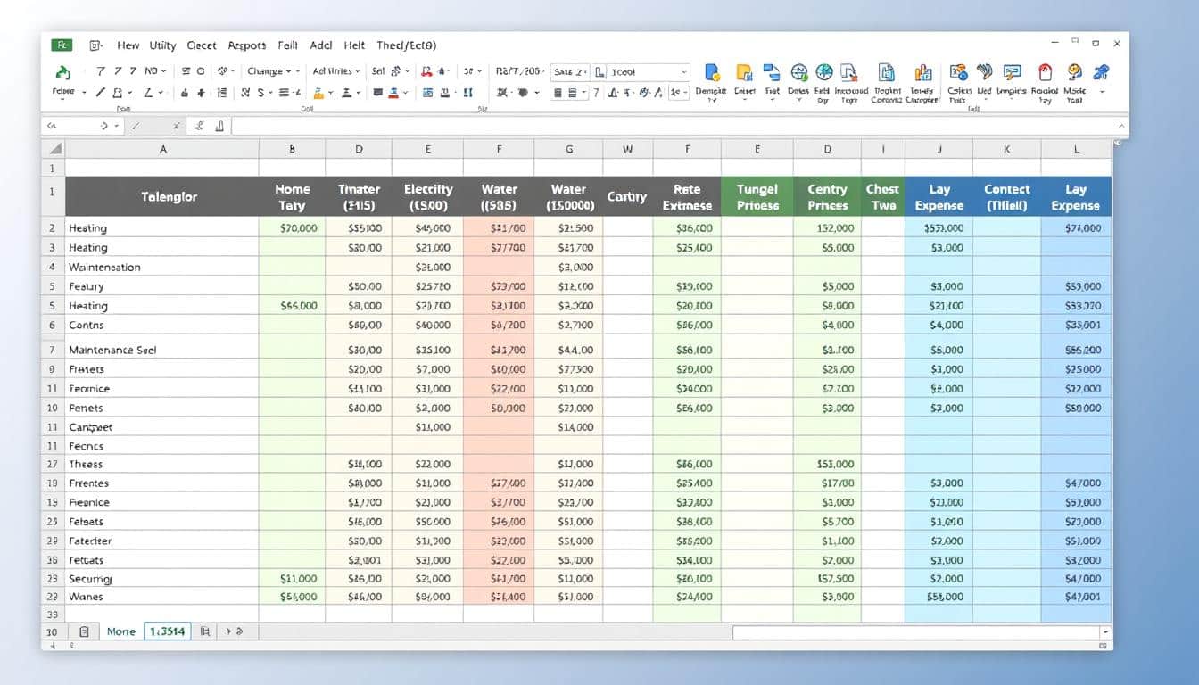Open the Ad Virites dropdown

pos(336,71)
